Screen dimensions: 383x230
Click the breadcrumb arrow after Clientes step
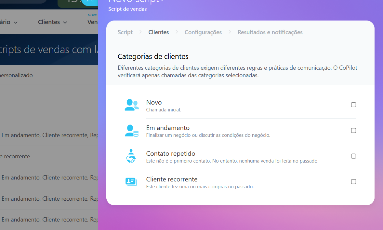click(177, 32)
